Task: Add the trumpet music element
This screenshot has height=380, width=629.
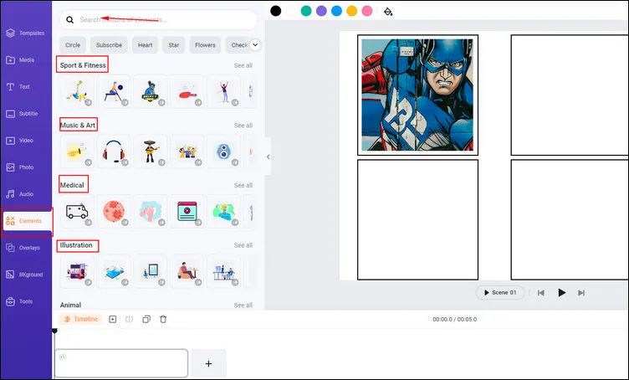Action: pos(78,151)
